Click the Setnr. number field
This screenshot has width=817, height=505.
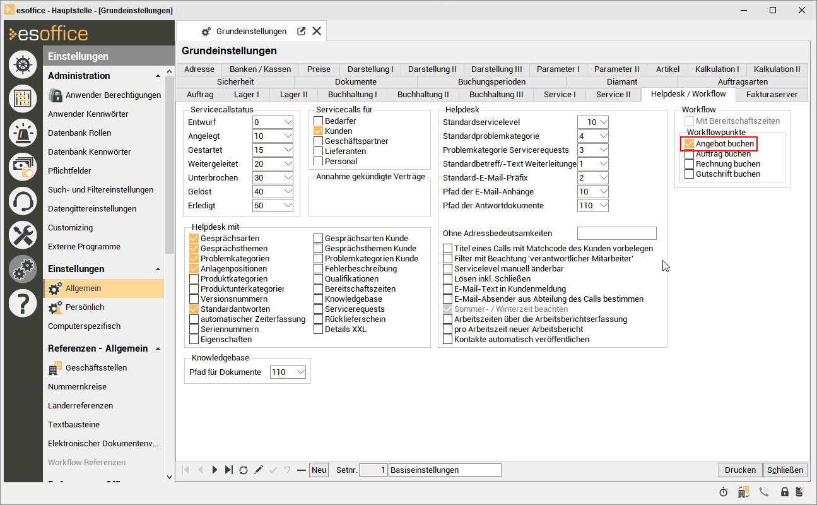click(x=373, y=470)
